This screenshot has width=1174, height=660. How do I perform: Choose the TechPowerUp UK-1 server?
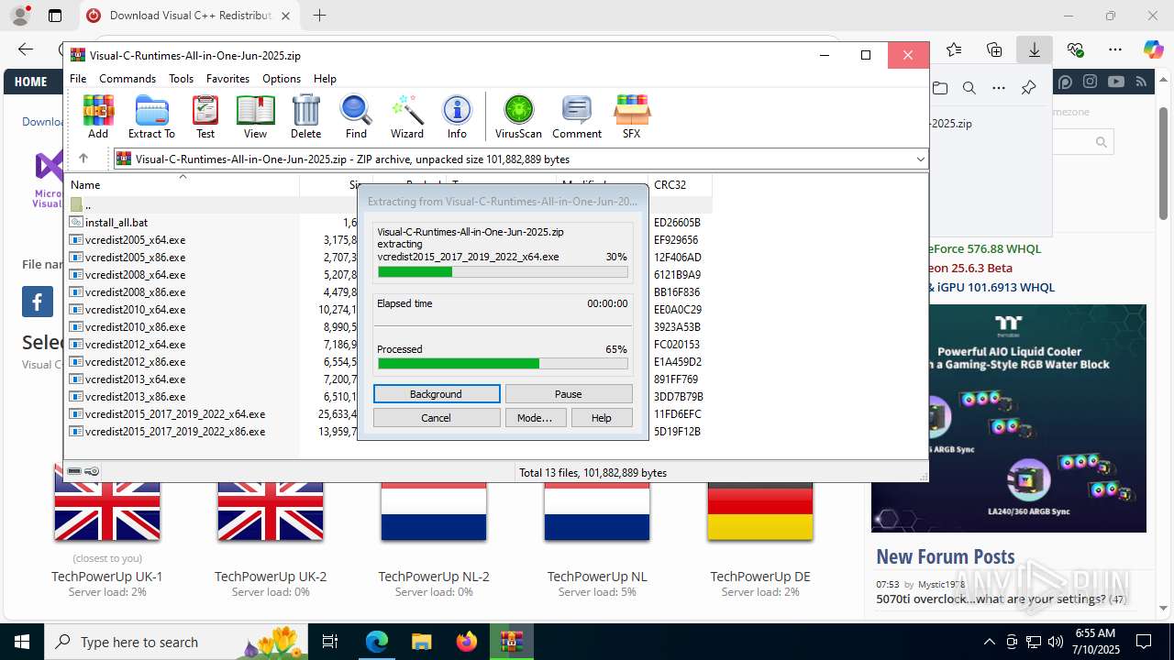[x=107, y=577]
